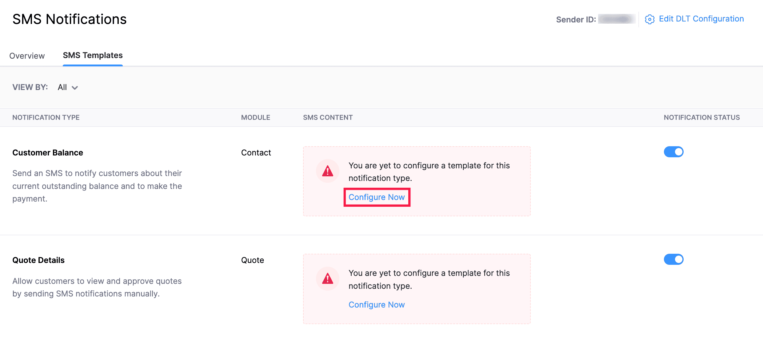Image resolution: width=763 pixels, height=341 pixels.
Task: Click the blurred Sender ID value
Action: [616, 19]
